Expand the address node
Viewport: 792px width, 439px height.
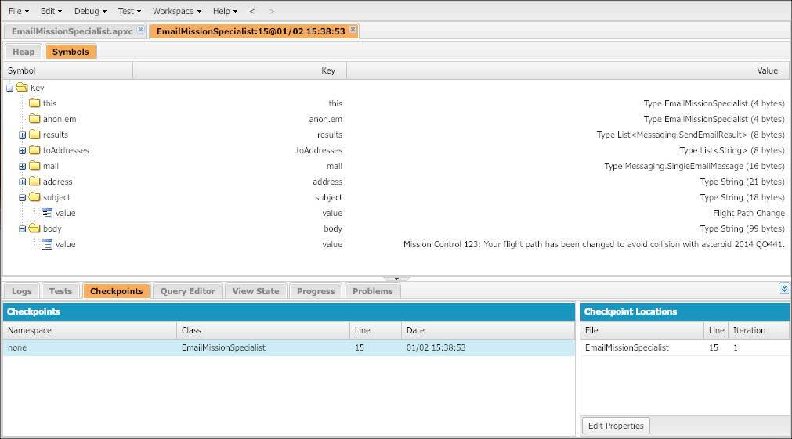[22, 182]
